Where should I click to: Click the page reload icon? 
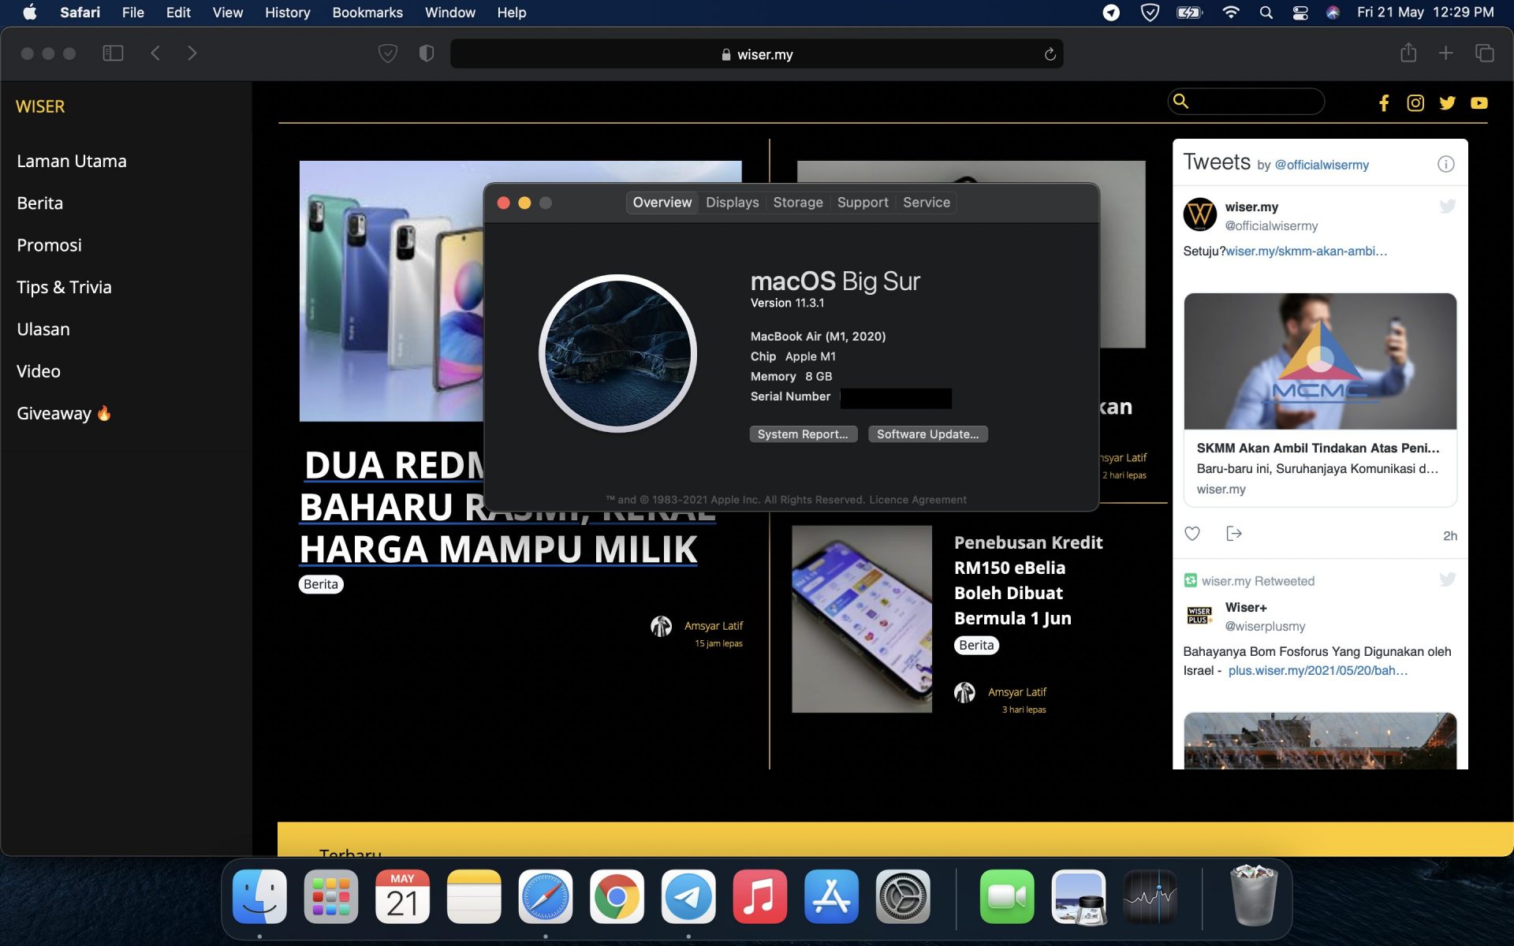pos(1050,54)
